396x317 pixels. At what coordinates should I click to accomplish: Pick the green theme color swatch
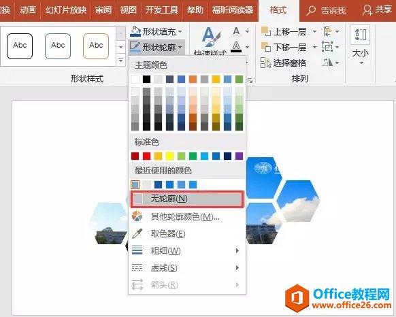pos(239,79)
